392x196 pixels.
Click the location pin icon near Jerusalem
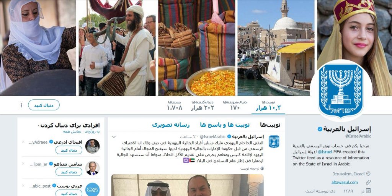tap(368, 174)
